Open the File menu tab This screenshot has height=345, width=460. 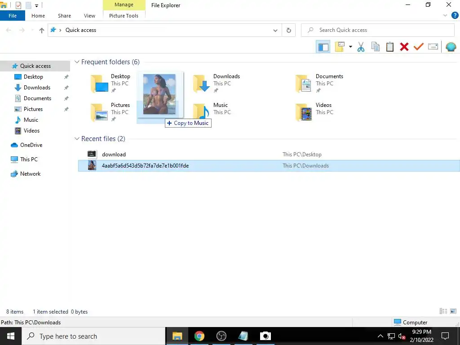point(13,16)
